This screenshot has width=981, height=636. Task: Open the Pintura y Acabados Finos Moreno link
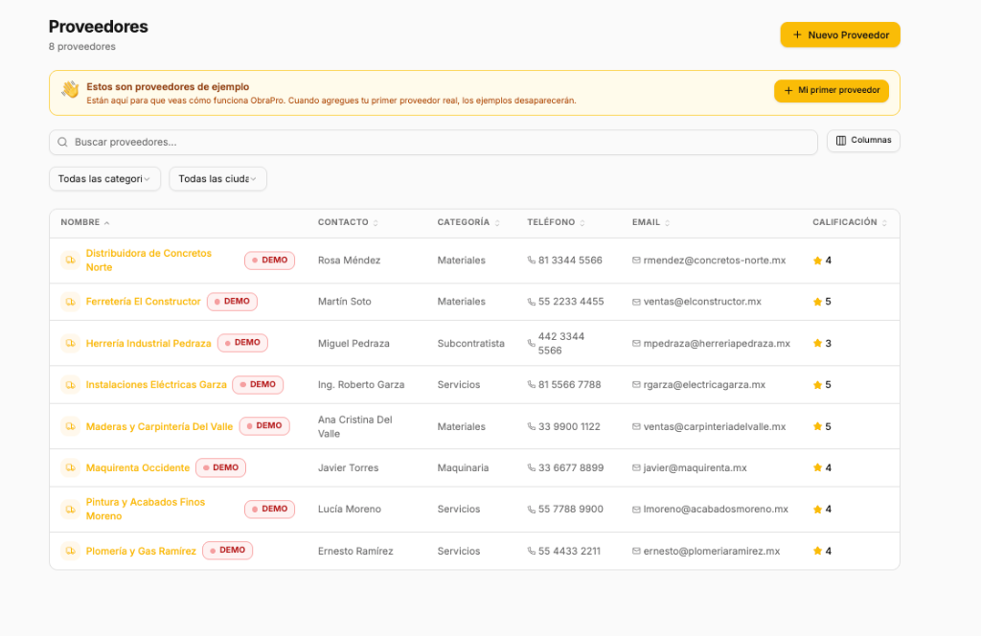point(146,509)
